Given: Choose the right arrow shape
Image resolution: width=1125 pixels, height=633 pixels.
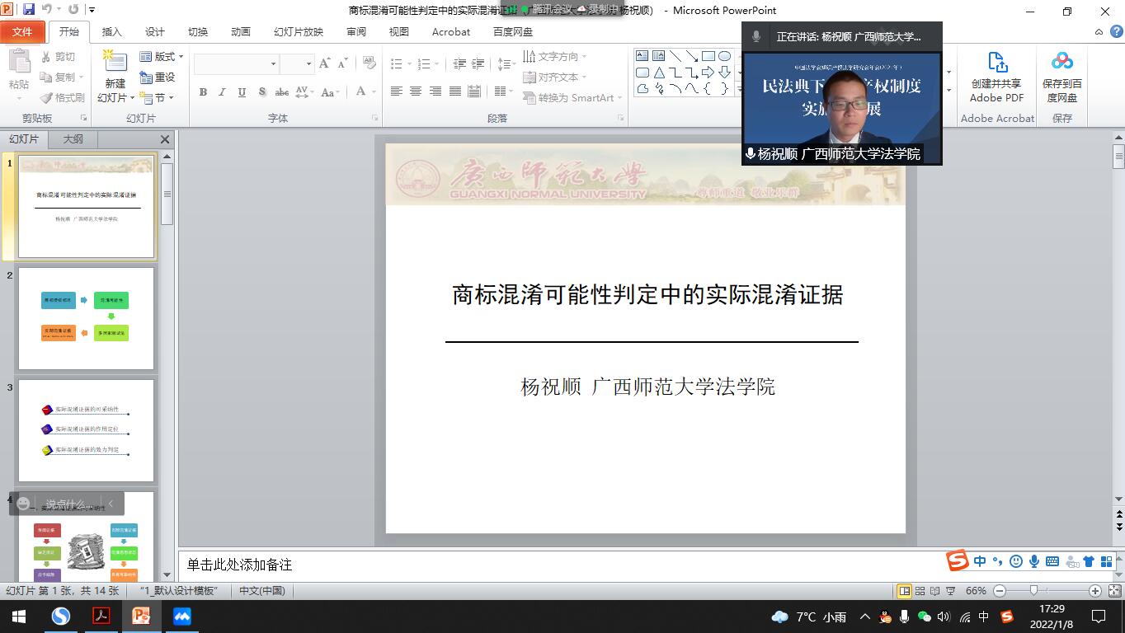Looking at the screenshot, I should tap(708, 73).
